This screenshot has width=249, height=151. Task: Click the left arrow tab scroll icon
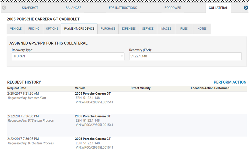pos(4,8)
